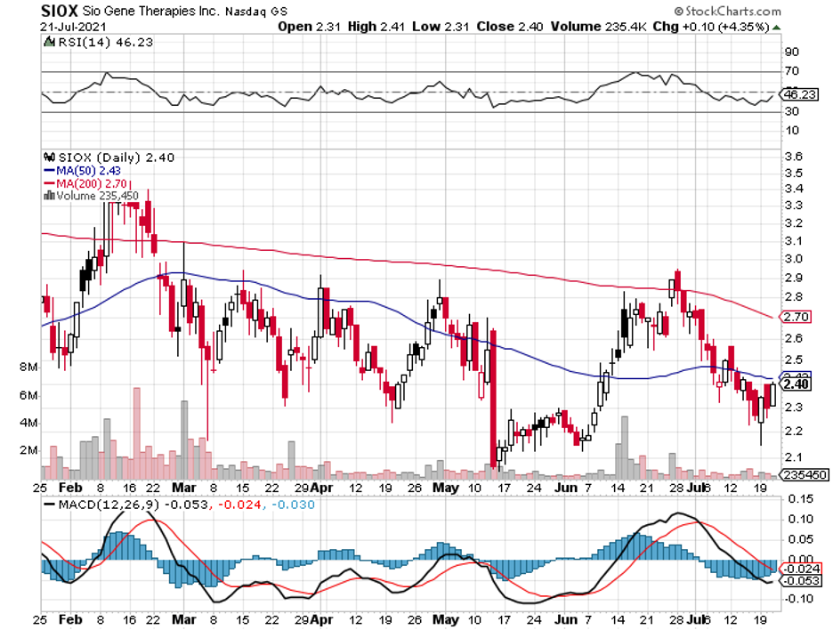Click the 3.6 price axis label

[794, 157]
